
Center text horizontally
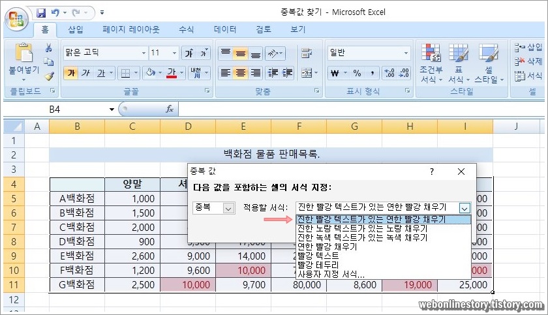241,72
